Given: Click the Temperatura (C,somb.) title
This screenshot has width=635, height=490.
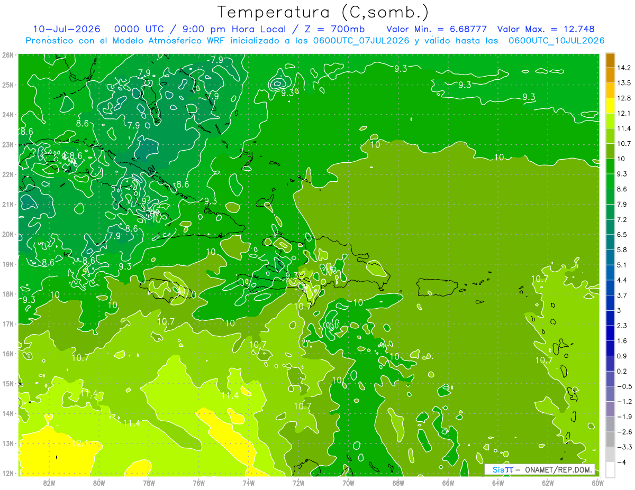Looking at the screenshot, I should [323, 12].
